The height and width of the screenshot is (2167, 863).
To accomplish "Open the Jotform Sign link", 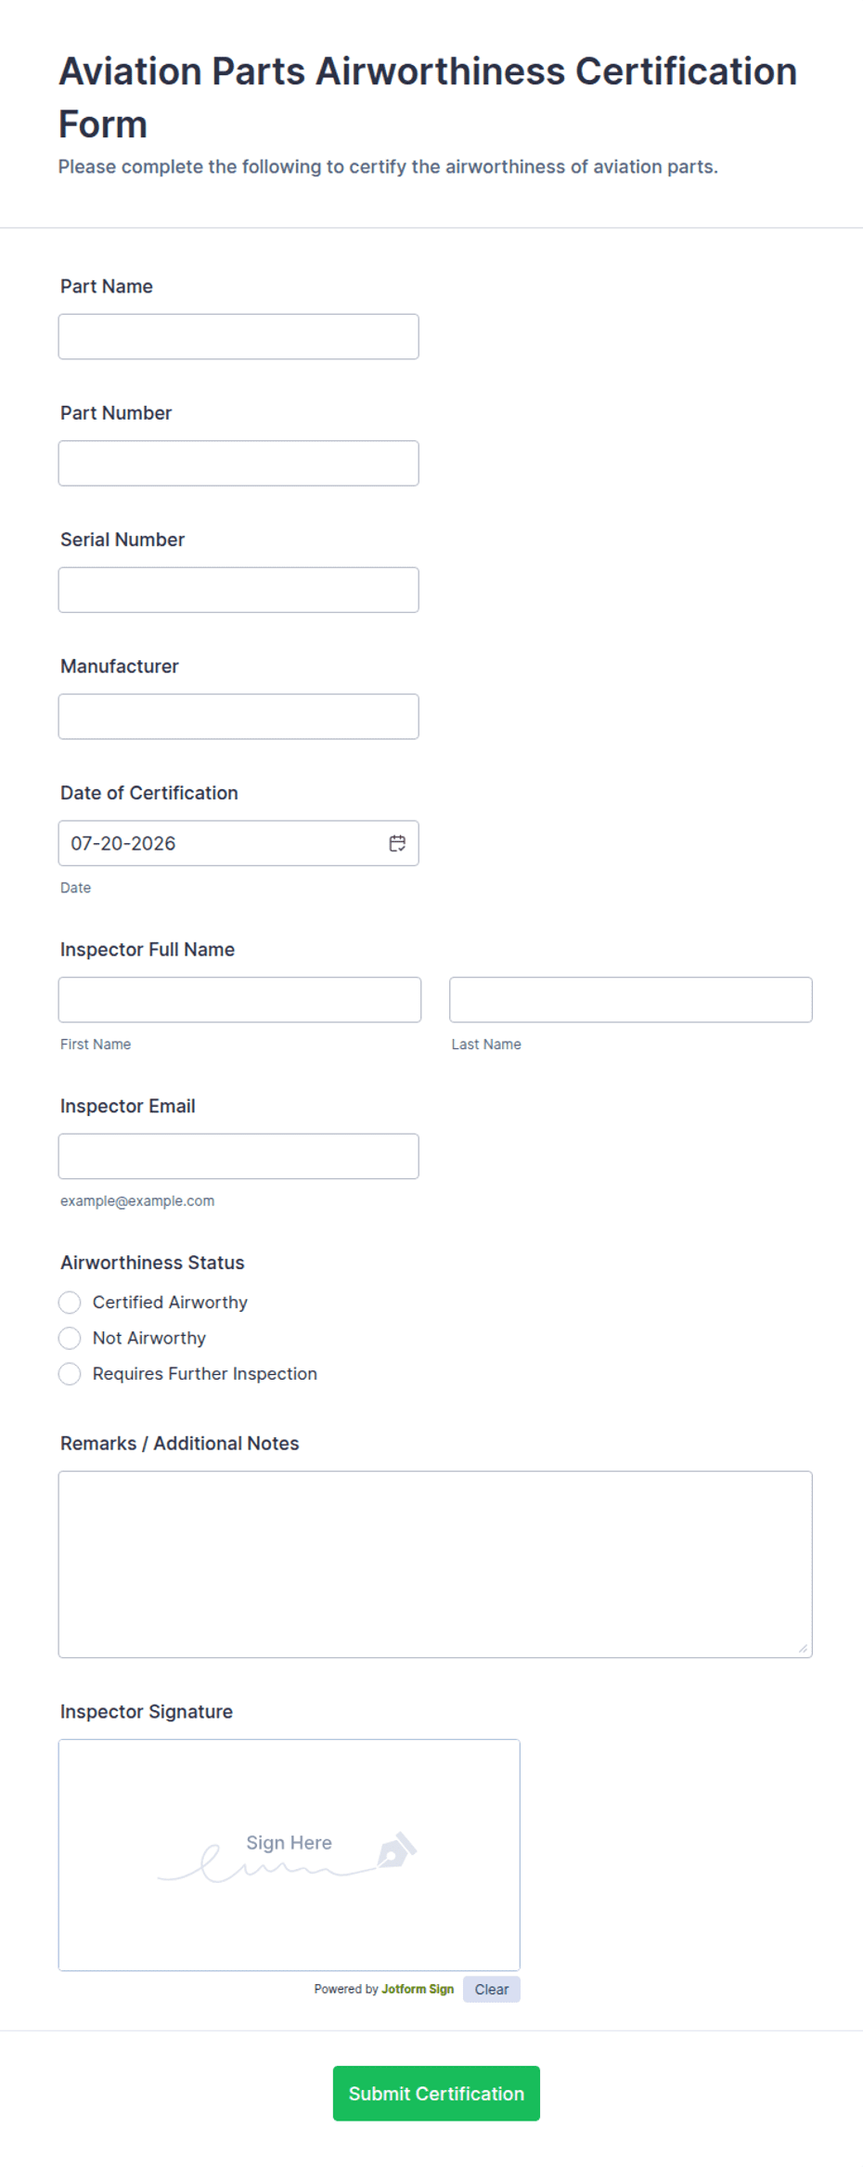I will click(x=418, y=1989).
